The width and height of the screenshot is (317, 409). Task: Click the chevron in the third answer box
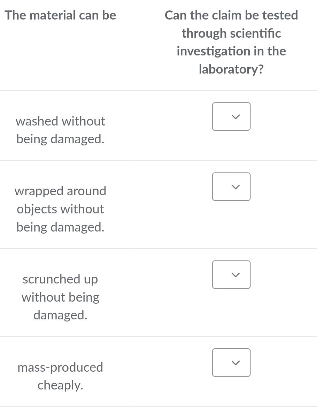tap(235, 274)
